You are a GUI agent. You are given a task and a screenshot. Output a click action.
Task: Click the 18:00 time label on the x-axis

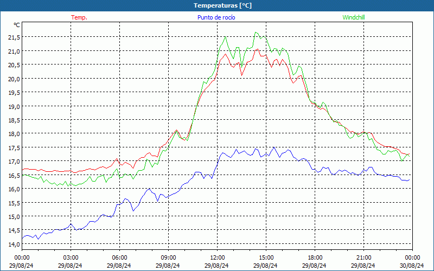coord(315,258)
